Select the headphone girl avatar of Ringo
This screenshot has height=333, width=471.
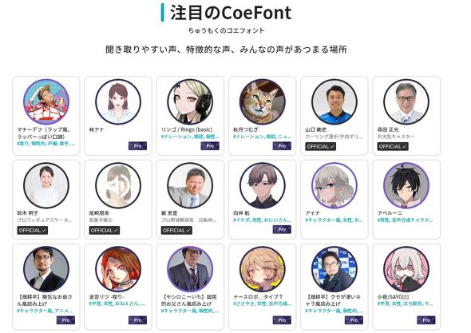tap(190, 101)
